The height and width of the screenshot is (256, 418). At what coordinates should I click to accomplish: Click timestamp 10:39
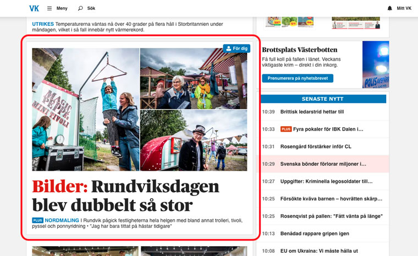(268, 112)
